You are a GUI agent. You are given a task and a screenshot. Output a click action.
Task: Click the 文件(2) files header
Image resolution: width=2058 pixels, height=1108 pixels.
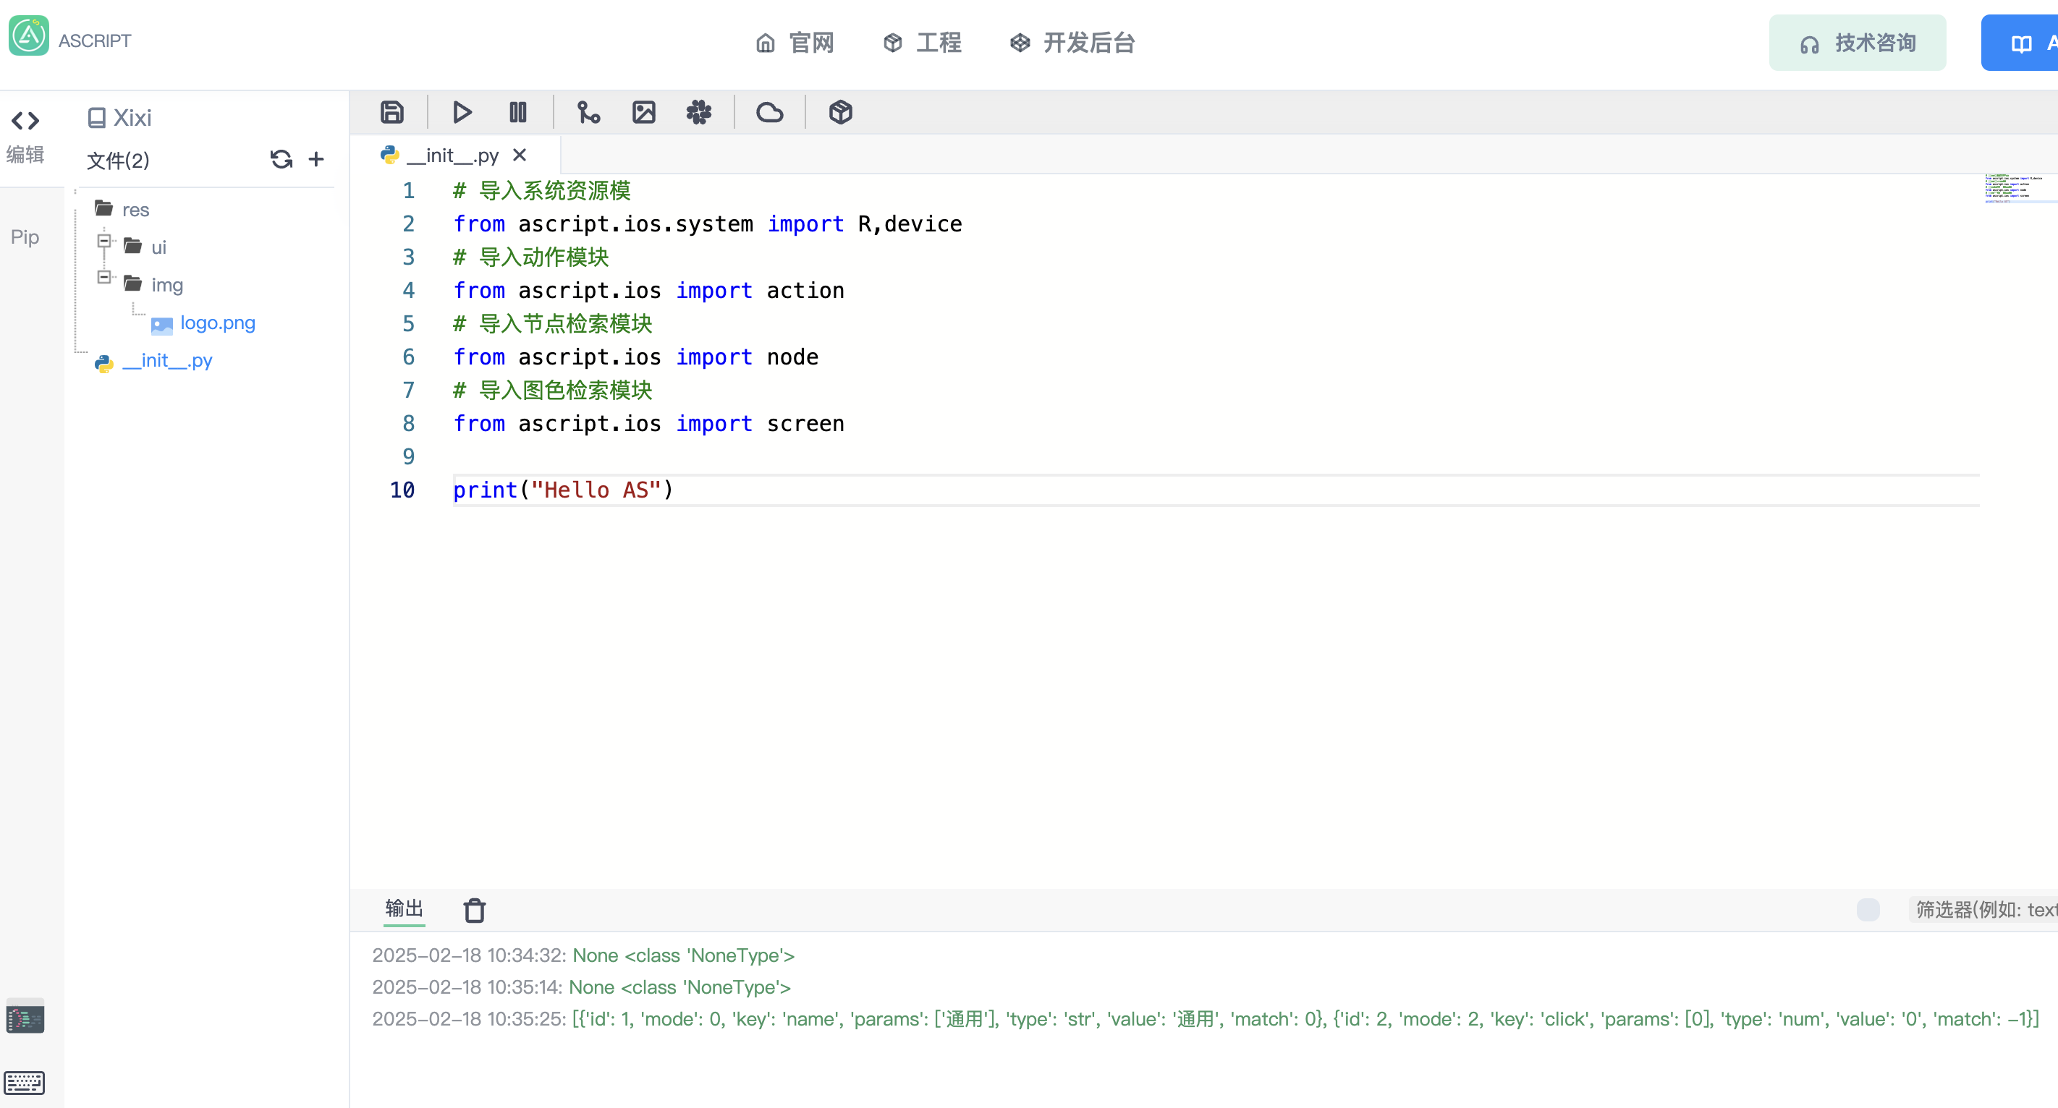click(117, 161)
